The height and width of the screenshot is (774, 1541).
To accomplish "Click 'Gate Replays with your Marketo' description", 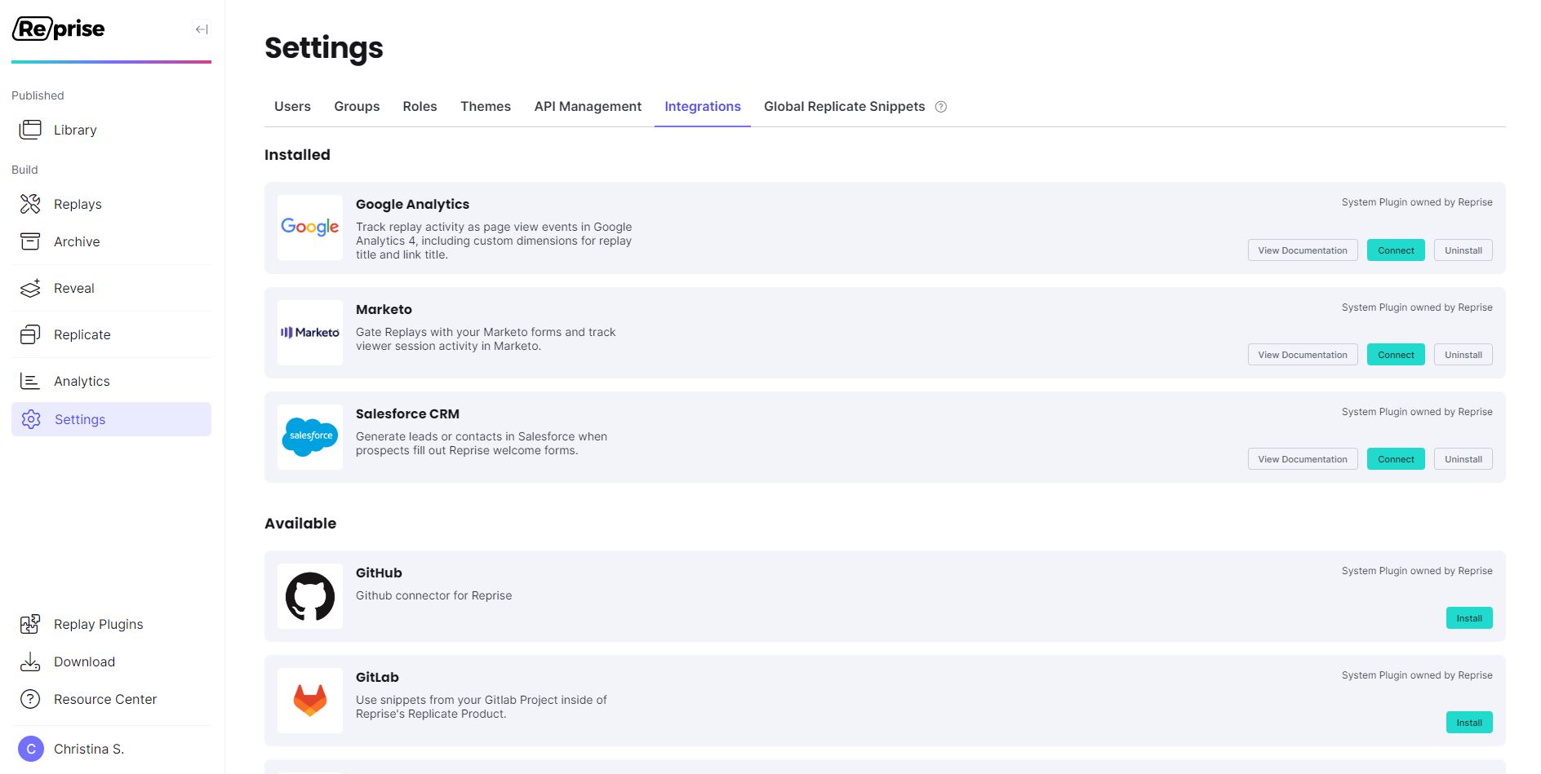I will [x=486, y=339].
